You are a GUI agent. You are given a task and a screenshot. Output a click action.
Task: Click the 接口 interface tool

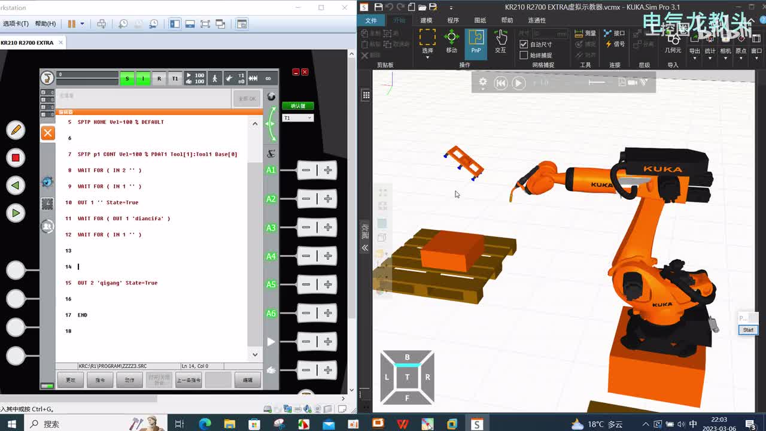pyautogui.click(x=615, y=34)
